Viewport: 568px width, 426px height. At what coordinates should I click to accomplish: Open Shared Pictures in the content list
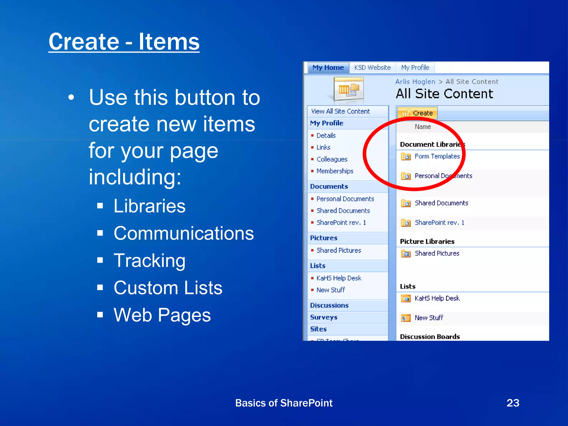[x=437, y=253]
